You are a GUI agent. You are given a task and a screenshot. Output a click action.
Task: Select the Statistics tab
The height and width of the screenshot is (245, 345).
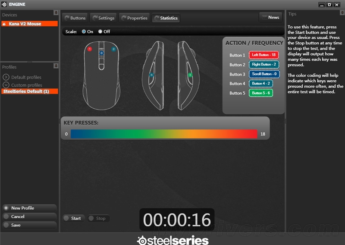[x=166, y=18]
